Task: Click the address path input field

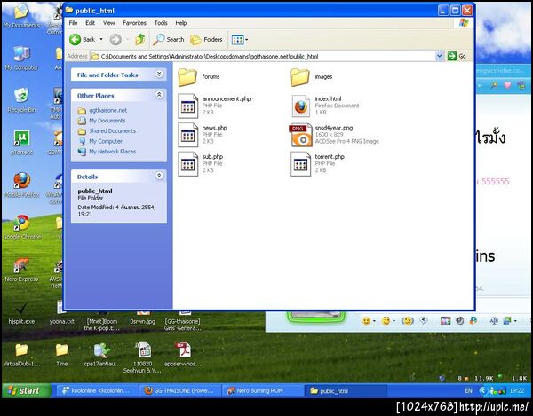Action: (263, 57)
